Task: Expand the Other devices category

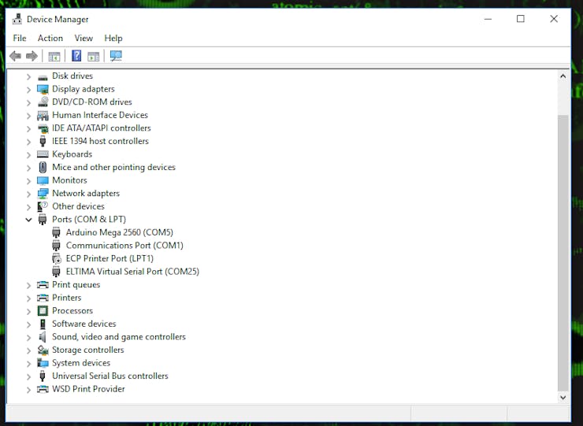Action: pos(28,206)
